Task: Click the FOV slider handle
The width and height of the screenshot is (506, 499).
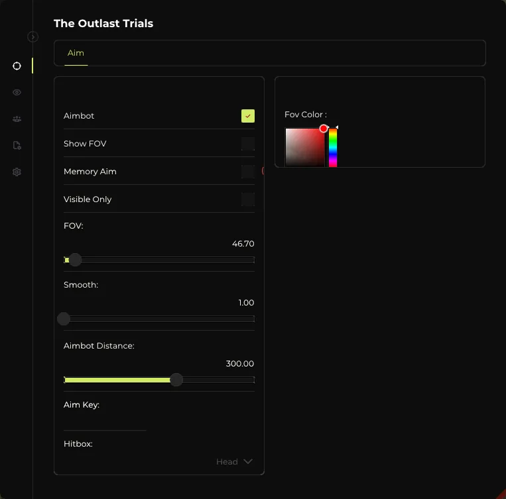Action: point(75,260)
